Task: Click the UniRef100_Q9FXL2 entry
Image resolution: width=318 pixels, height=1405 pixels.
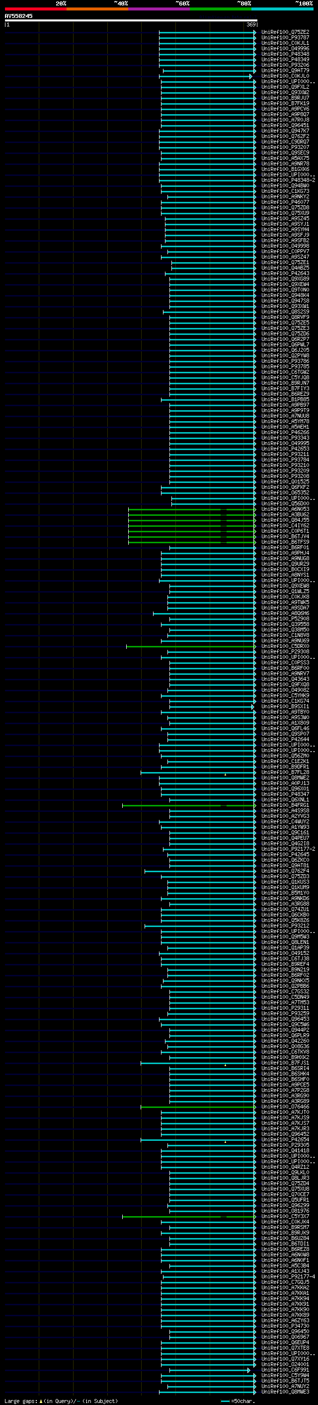Action: 285,87
